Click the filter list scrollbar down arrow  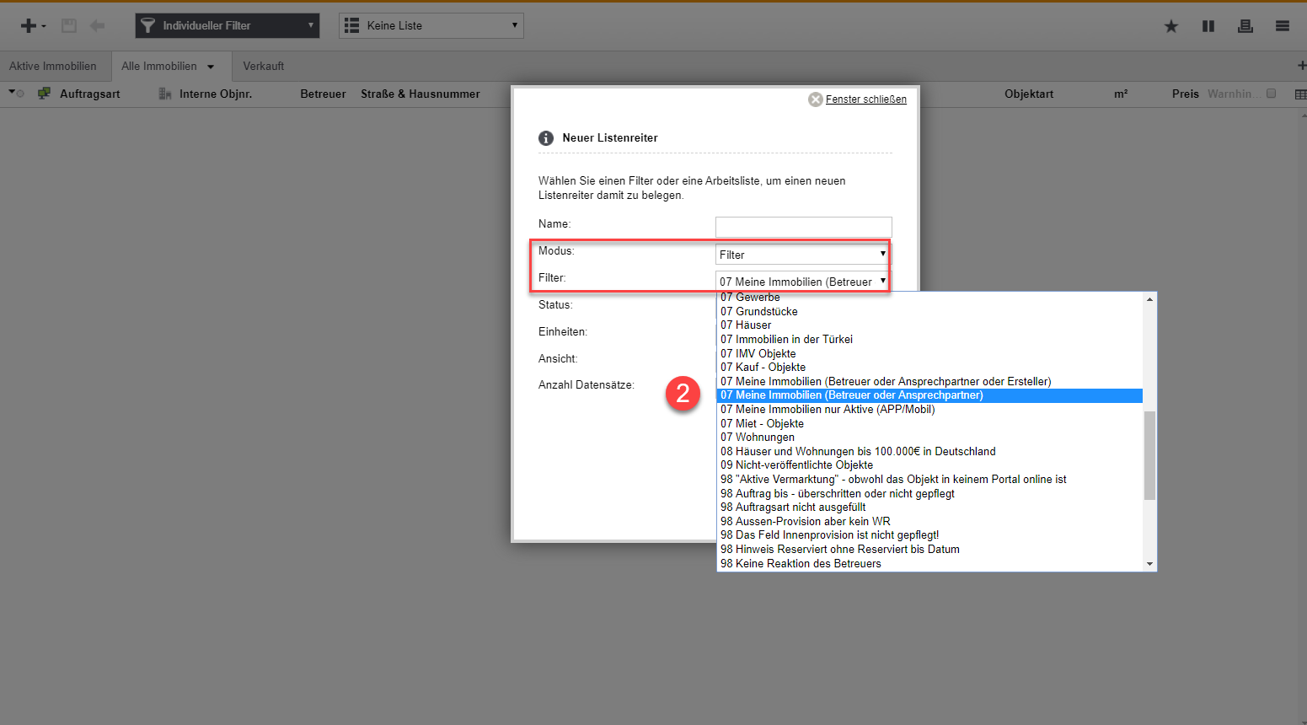(1149, 564)
